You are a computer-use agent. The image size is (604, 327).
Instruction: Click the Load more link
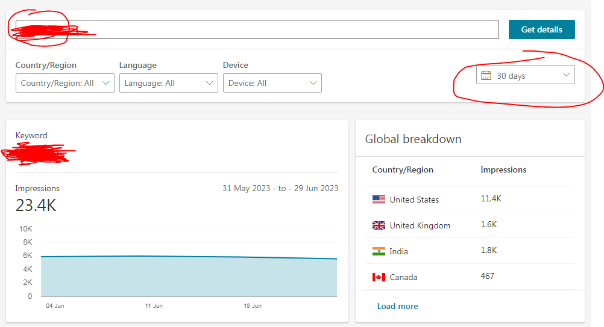pos(397,306)
